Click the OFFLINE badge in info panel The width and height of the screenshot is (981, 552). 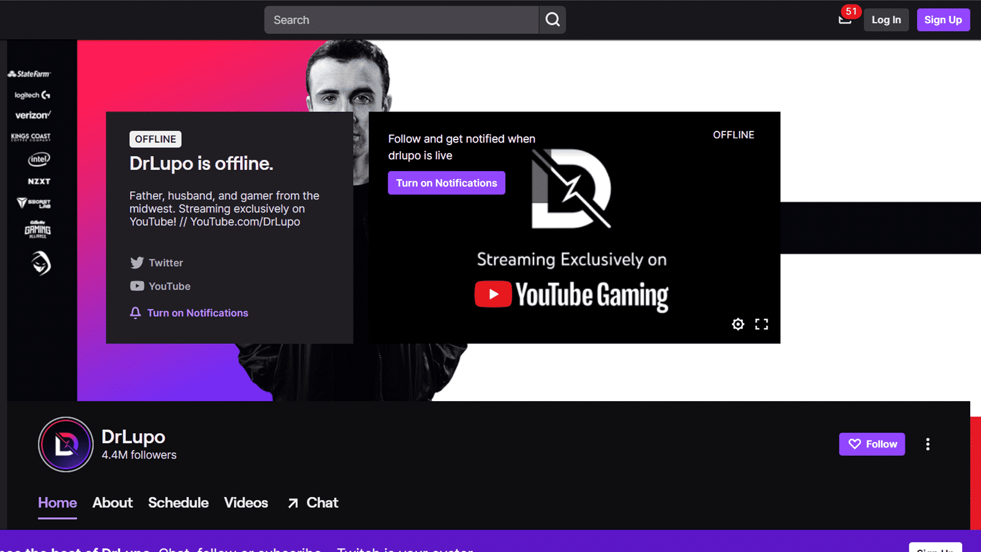pos(155,139)
